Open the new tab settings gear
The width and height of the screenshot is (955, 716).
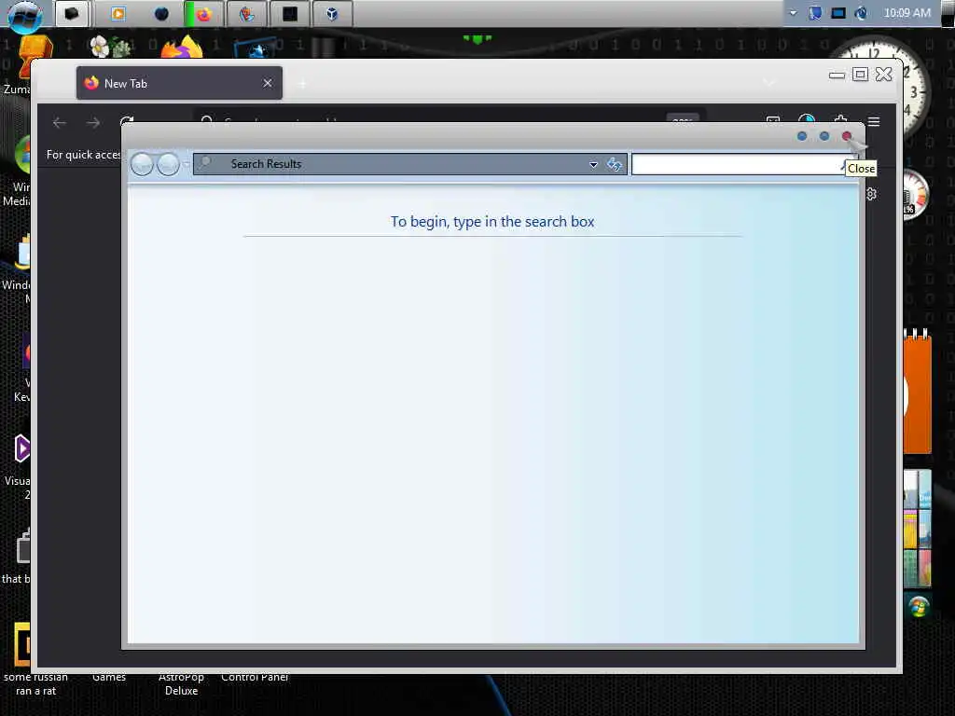(x=872, y=194)
